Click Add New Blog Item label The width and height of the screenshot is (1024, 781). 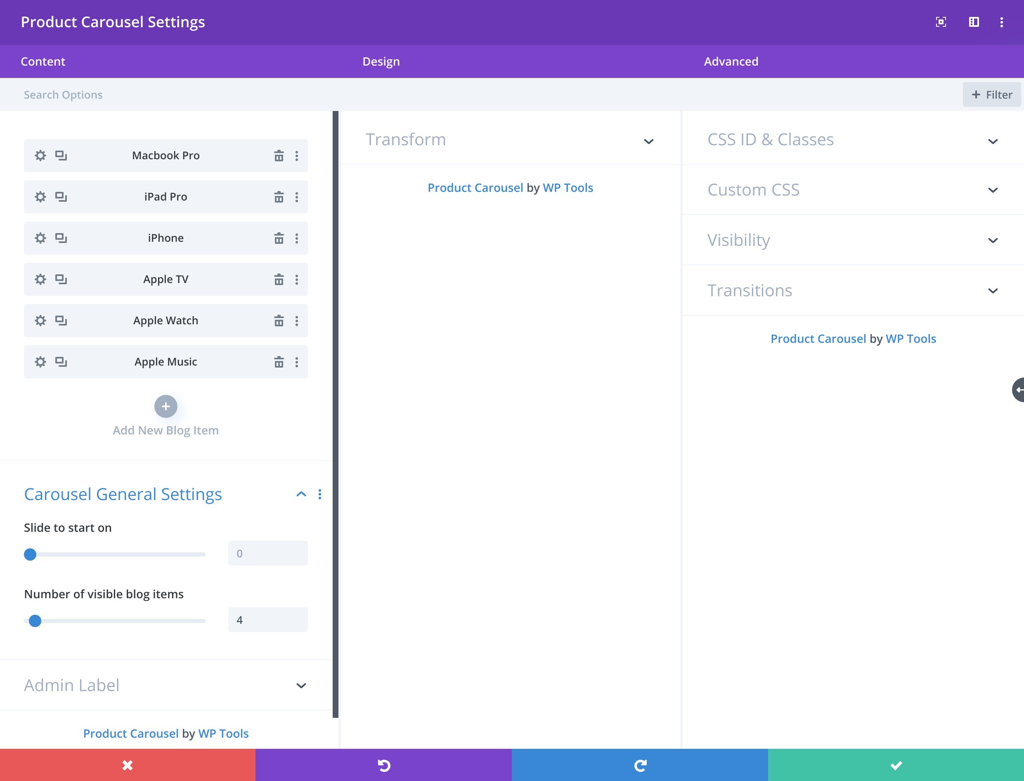(166, 430)
